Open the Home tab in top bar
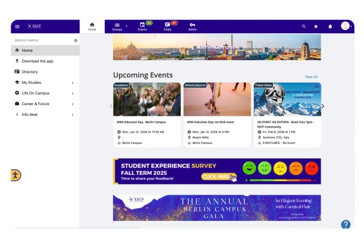The width and height of the screenshot is (364, 249). click(x=92, y=27)
